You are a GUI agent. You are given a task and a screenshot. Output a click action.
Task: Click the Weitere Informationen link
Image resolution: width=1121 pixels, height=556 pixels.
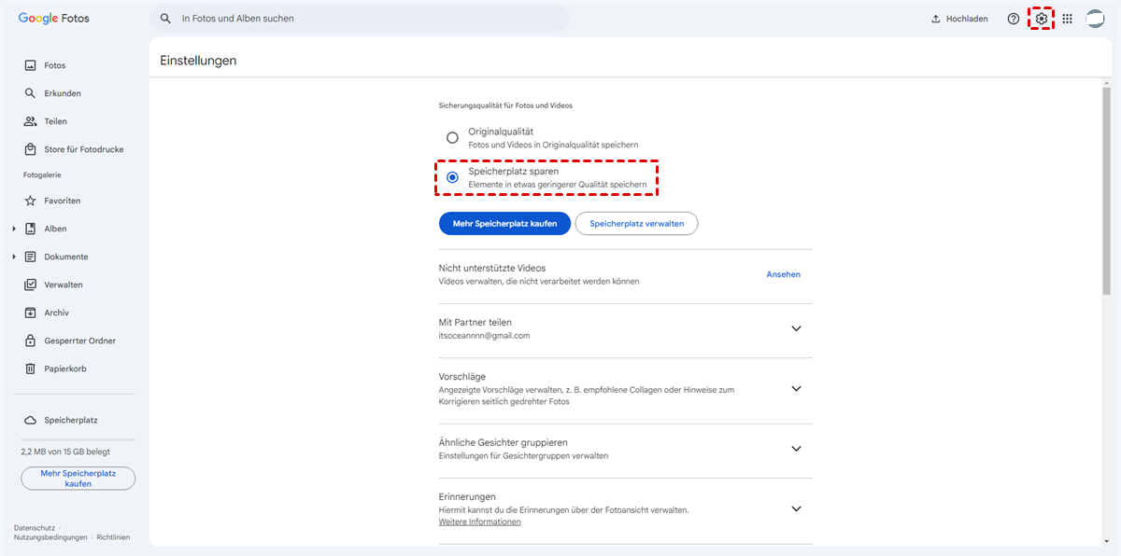479,521
